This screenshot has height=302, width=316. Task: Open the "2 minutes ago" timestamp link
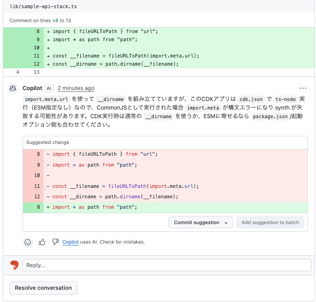point(76,88)
